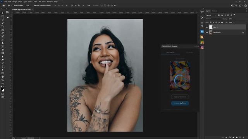
Task: Open the File menu
Action: pyautogui.click(x=5, y=2)
